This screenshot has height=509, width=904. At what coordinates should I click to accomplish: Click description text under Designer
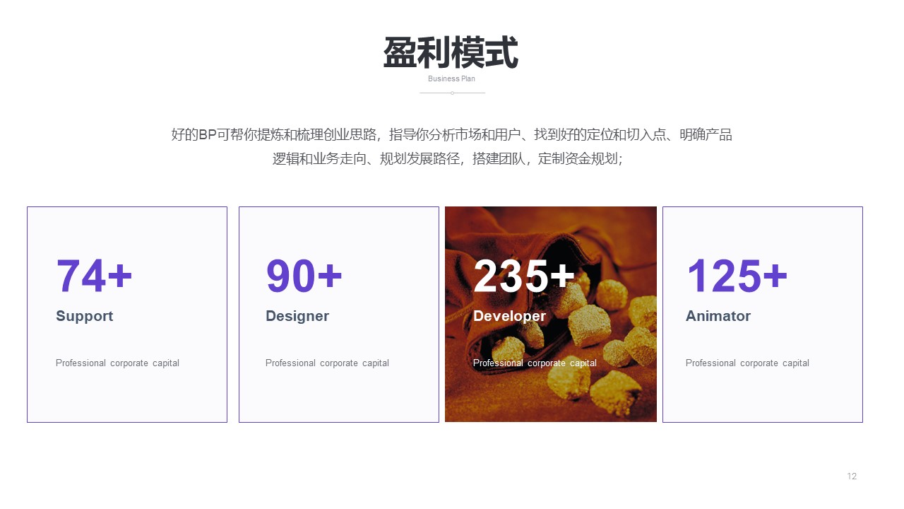[x=327, y=363]
